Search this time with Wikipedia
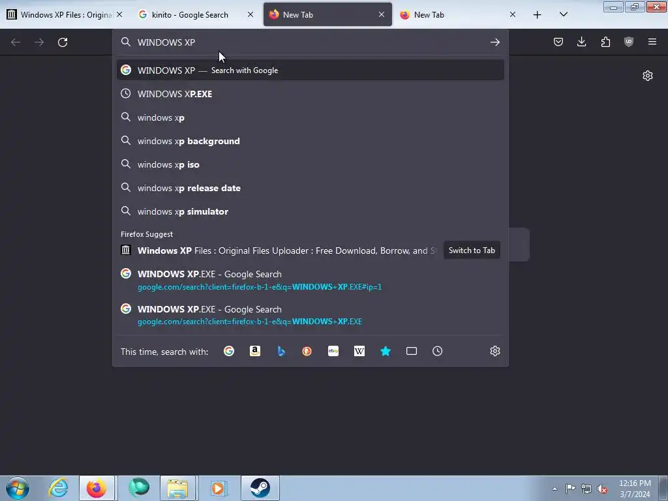This screenshot has height=501, width=668. click(x=359, y=351)
